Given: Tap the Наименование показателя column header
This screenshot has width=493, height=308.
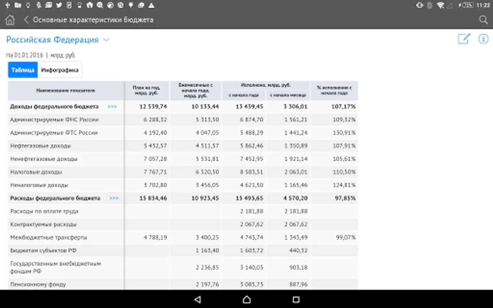Looking at the screenshot, I should pyautogui.click(x=66, y=90).
